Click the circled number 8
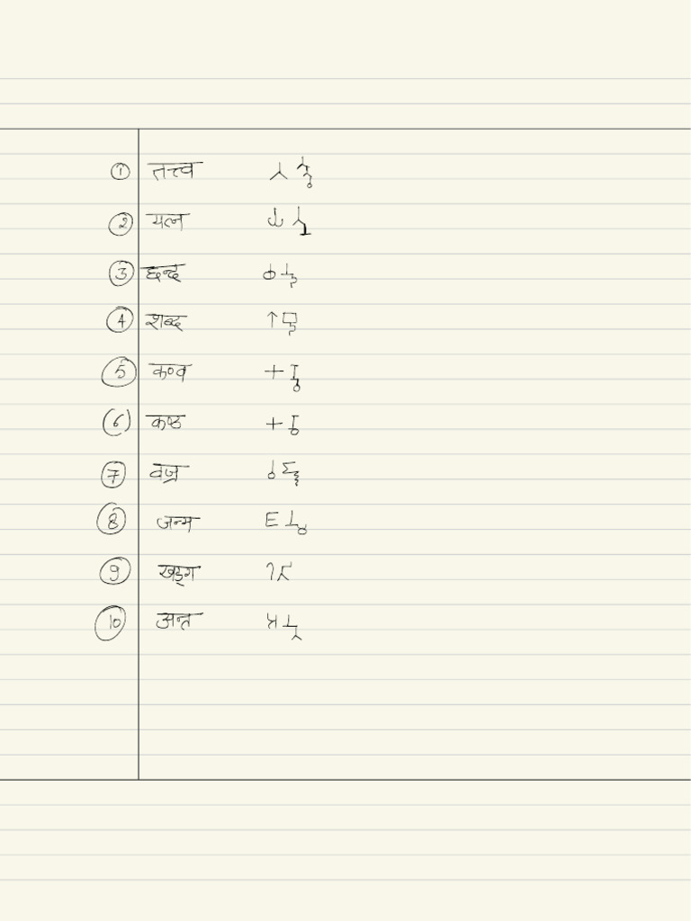Image resolution: width=691 pixels, height=921 pixels. [x=112, y=520]
